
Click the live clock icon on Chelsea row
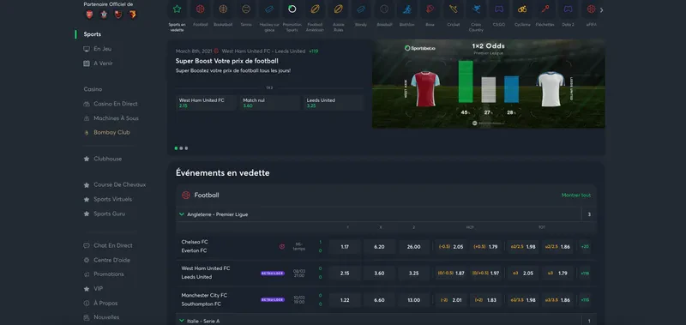tap(282, 247)
